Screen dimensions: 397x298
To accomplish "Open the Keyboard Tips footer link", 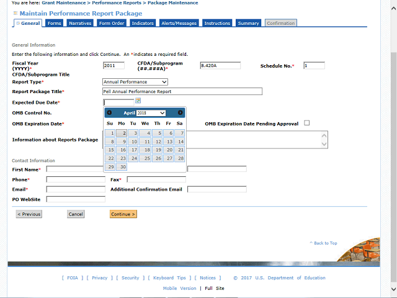I will 169,278.
